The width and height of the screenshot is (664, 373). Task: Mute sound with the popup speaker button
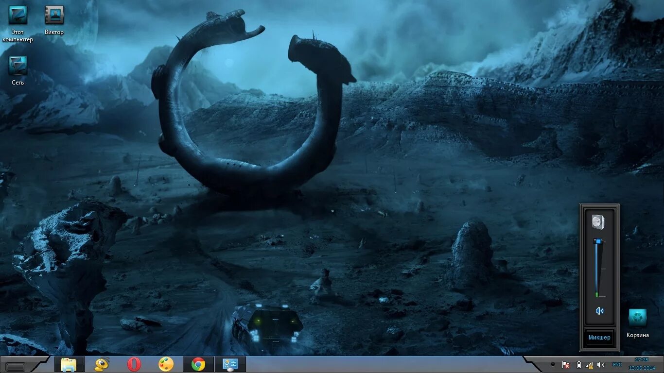(599, 311)
